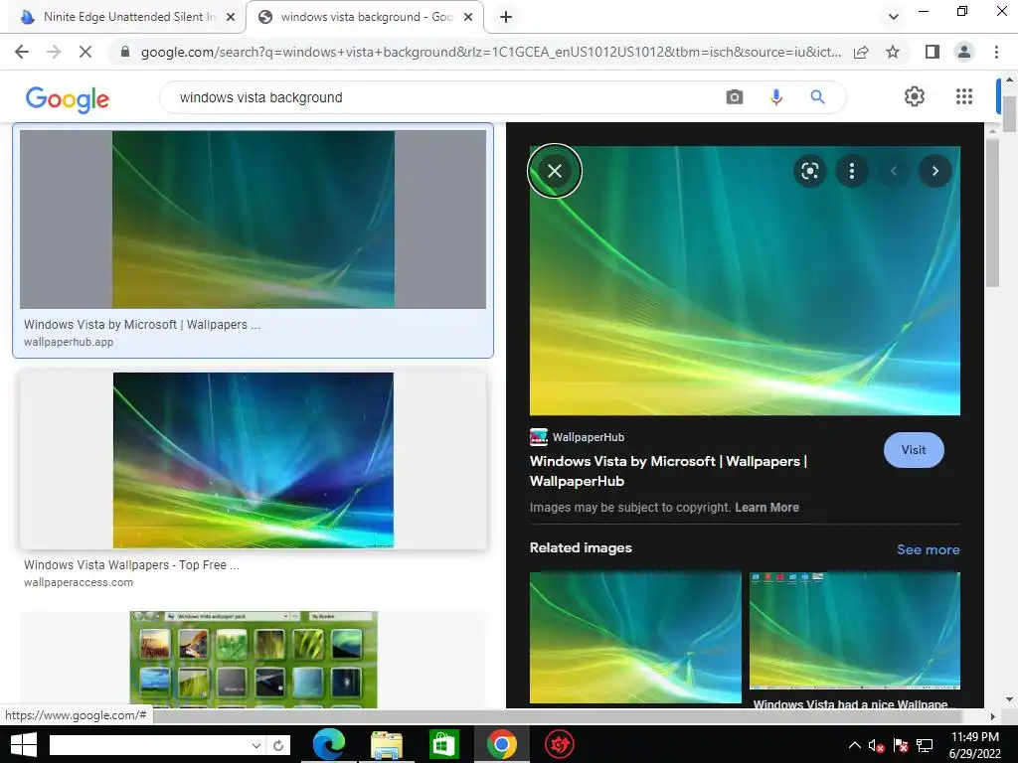Viewport: 1018px width, 763px height.
Task: Open Microsoft Store from taskbar
Action: 444,744
